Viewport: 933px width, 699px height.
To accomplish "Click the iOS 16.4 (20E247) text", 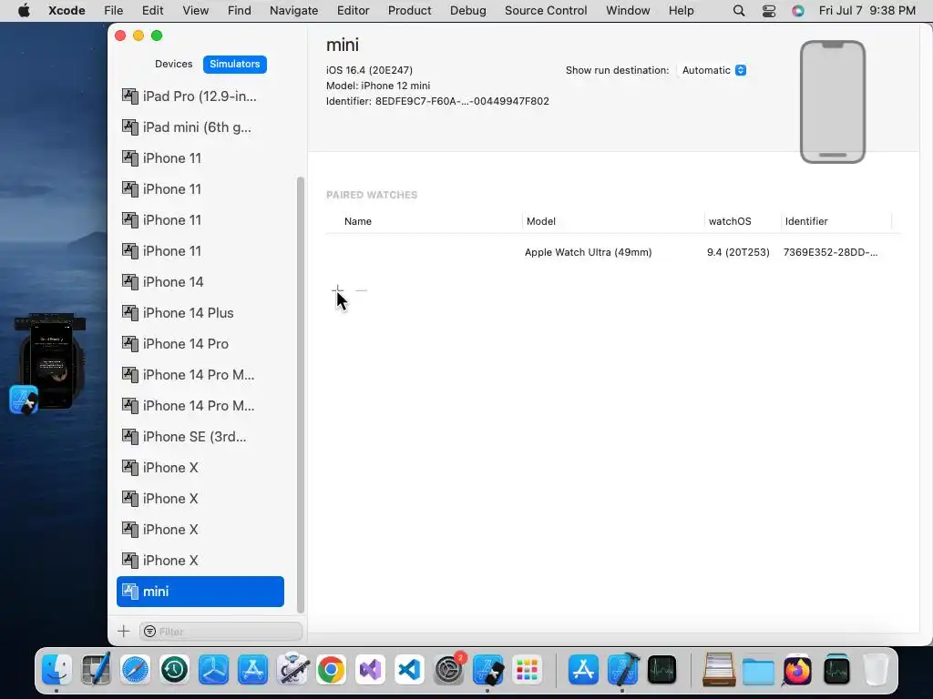I will [x=369, y=70].
